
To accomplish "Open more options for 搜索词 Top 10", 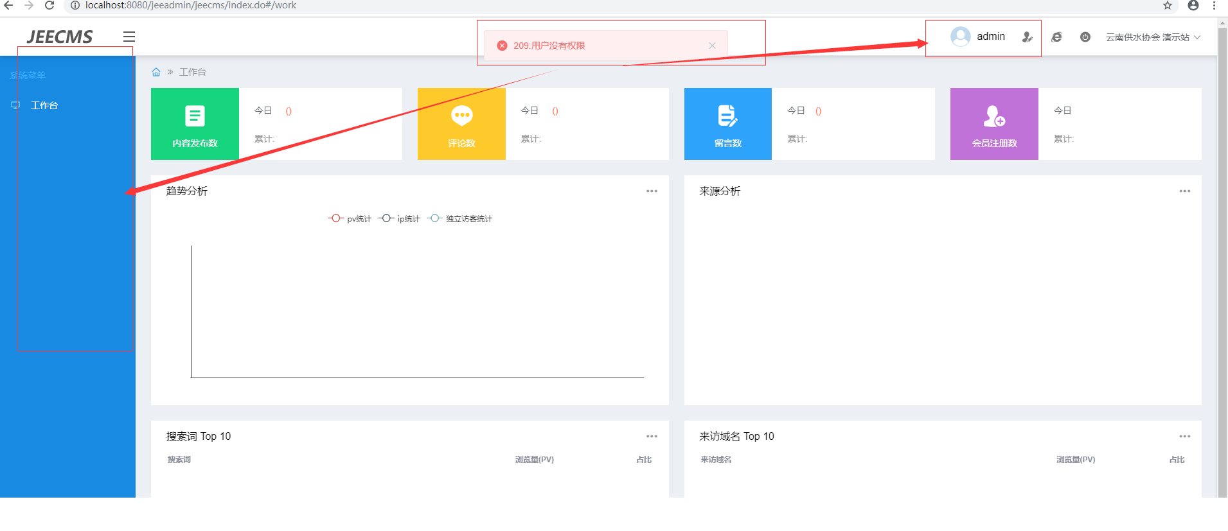I will [x=652, y=437].
